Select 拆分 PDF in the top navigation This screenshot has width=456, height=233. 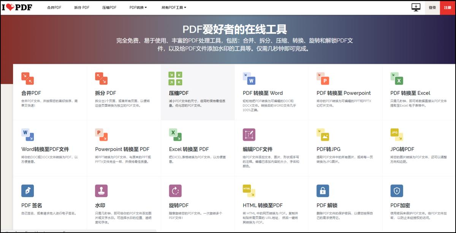81,7
